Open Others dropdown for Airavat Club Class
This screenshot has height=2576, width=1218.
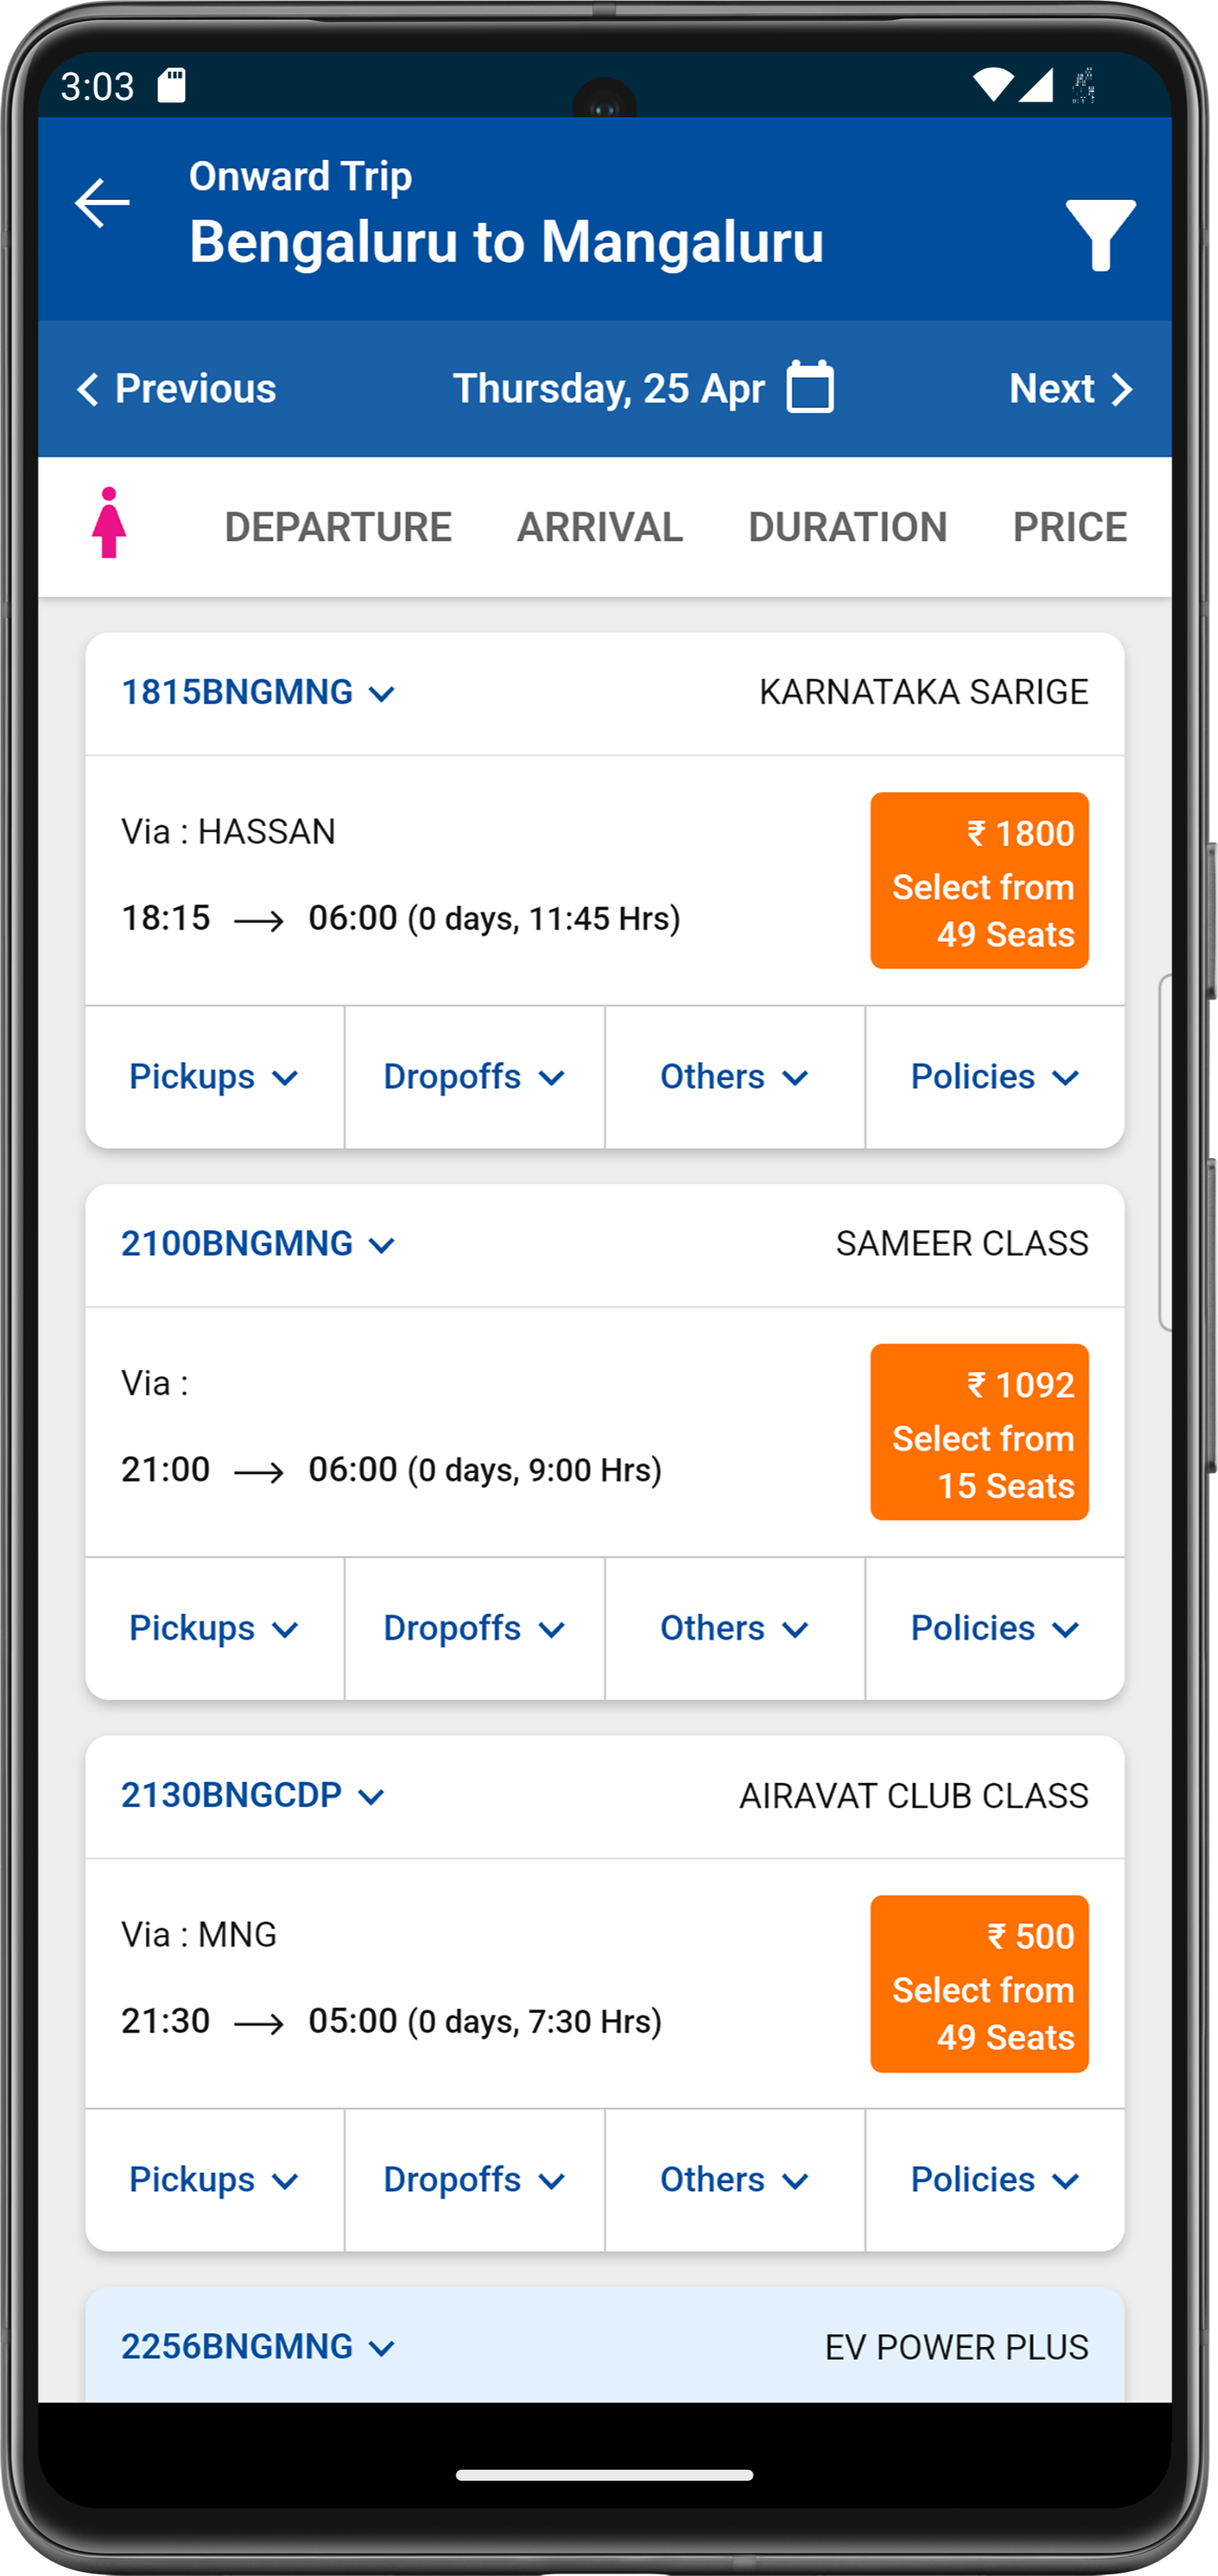coord(734,2180)
